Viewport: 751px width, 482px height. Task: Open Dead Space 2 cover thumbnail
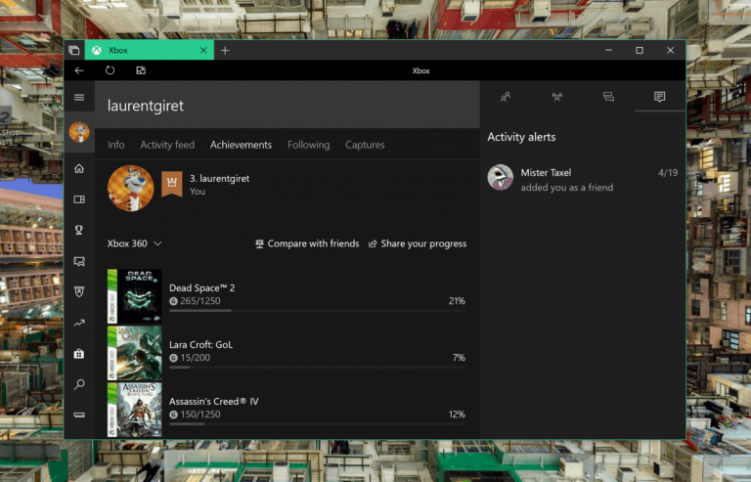(134, 296)
